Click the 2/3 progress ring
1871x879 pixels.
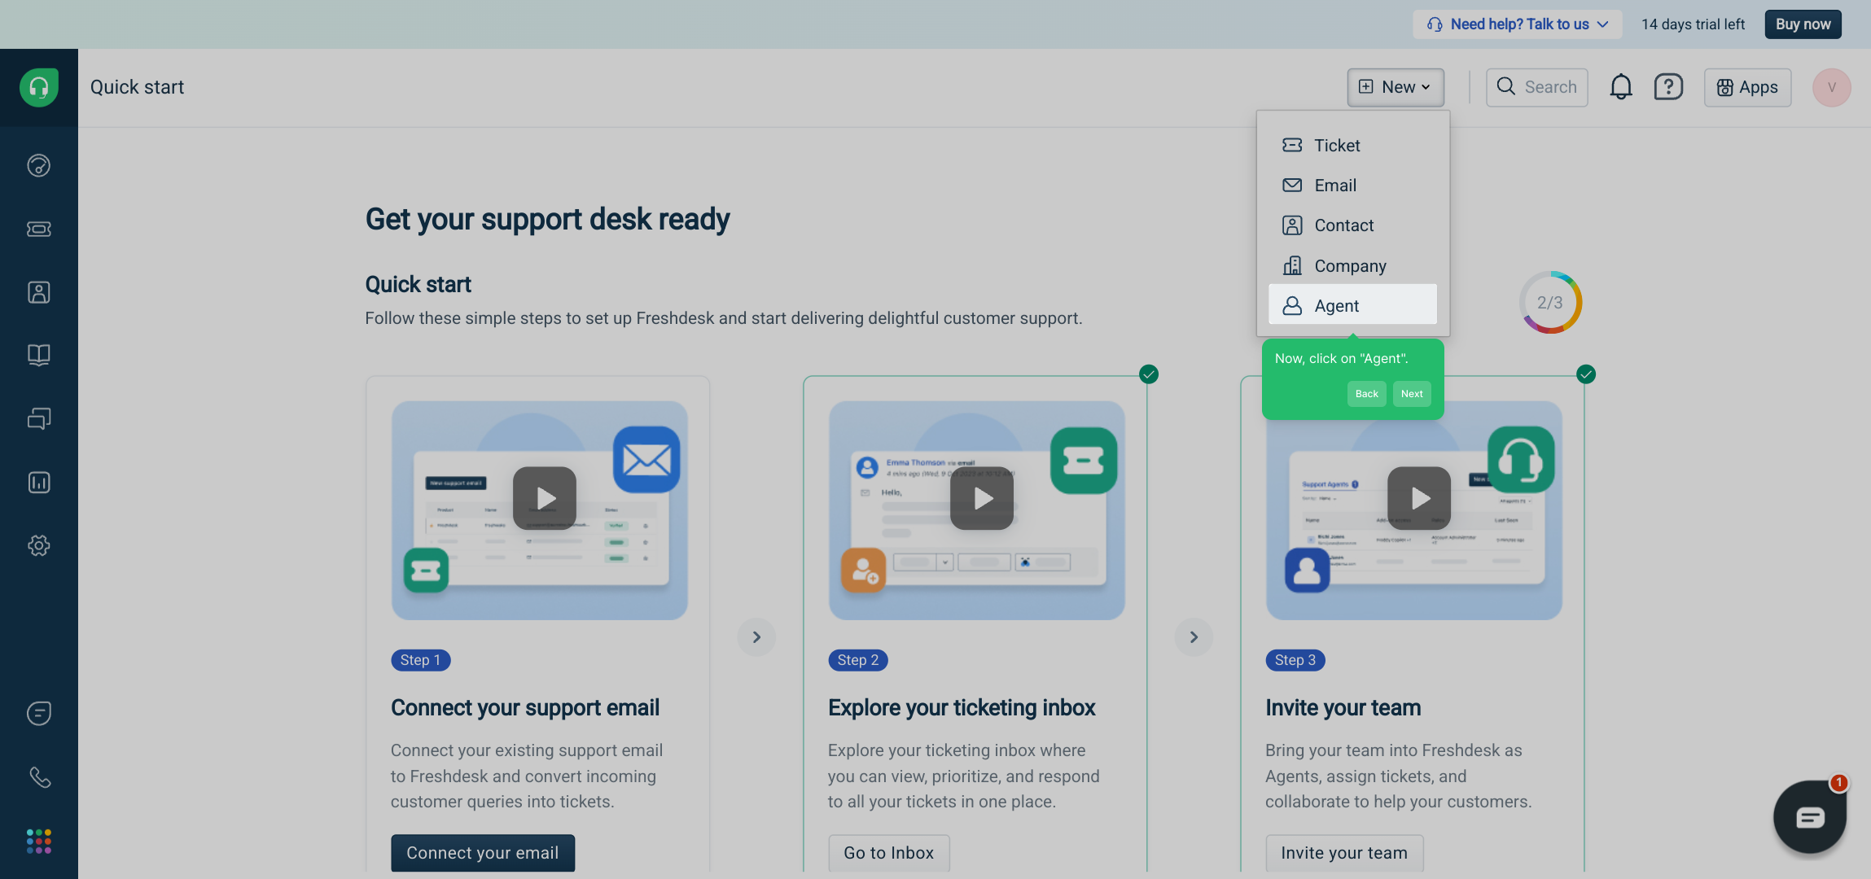click(x=1549, y=303)
